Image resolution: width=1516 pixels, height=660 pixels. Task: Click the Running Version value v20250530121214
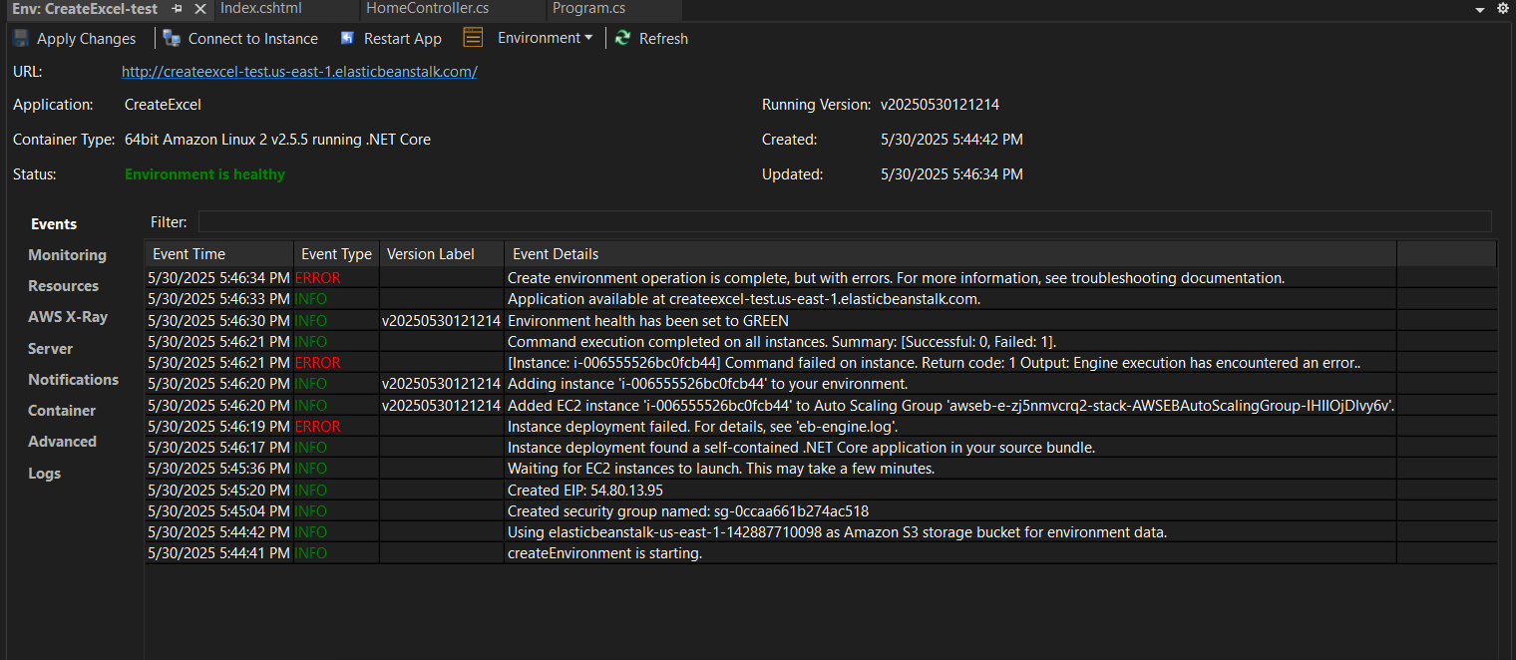(x=940, y=105)
